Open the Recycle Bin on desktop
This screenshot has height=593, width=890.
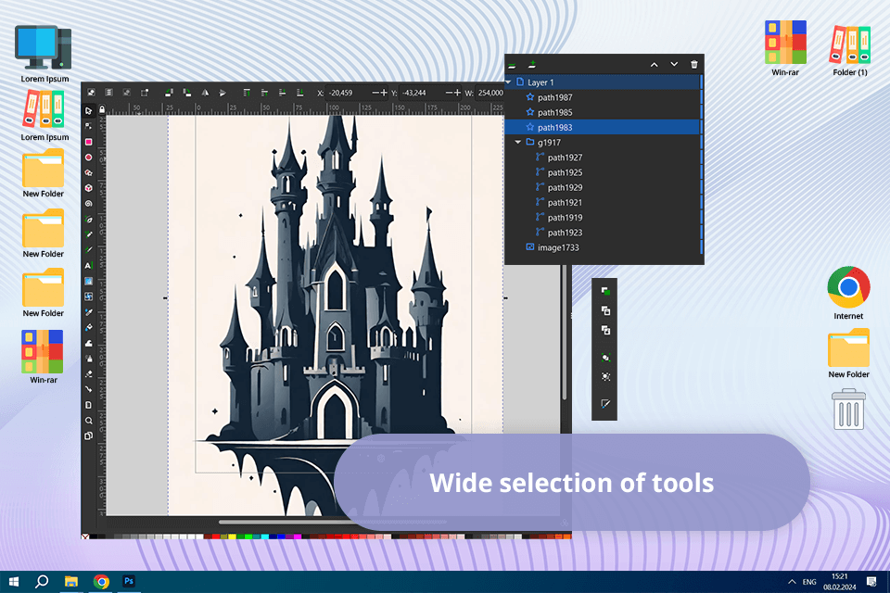848,410
